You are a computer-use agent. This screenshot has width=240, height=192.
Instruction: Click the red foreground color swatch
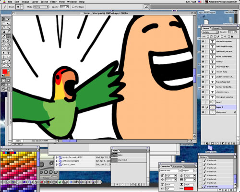pos(5,72)
